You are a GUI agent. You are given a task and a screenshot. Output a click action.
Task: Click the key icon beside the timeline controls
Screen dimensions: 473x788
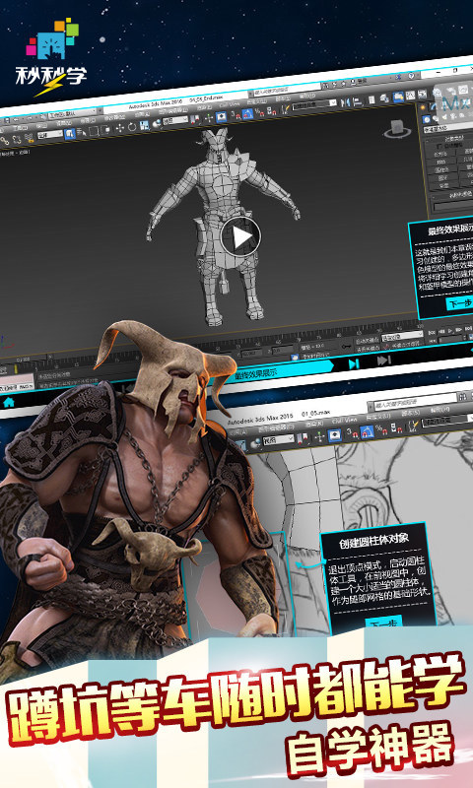(x=346, y=347)
